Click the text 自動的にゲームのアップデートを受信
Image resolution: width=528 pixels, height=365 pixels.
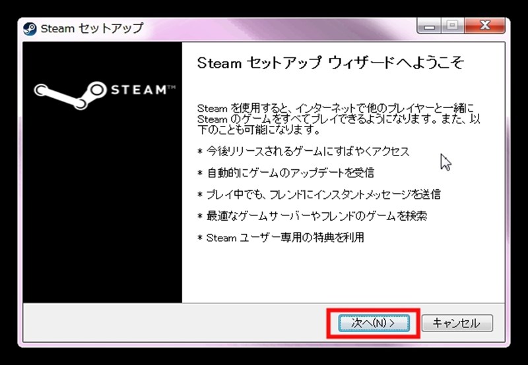[x=290, y=173]
